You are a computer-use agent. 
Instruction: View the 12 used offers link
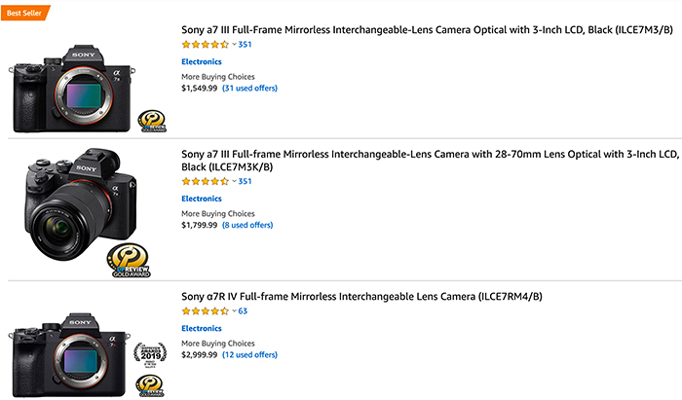pos(249,355)
